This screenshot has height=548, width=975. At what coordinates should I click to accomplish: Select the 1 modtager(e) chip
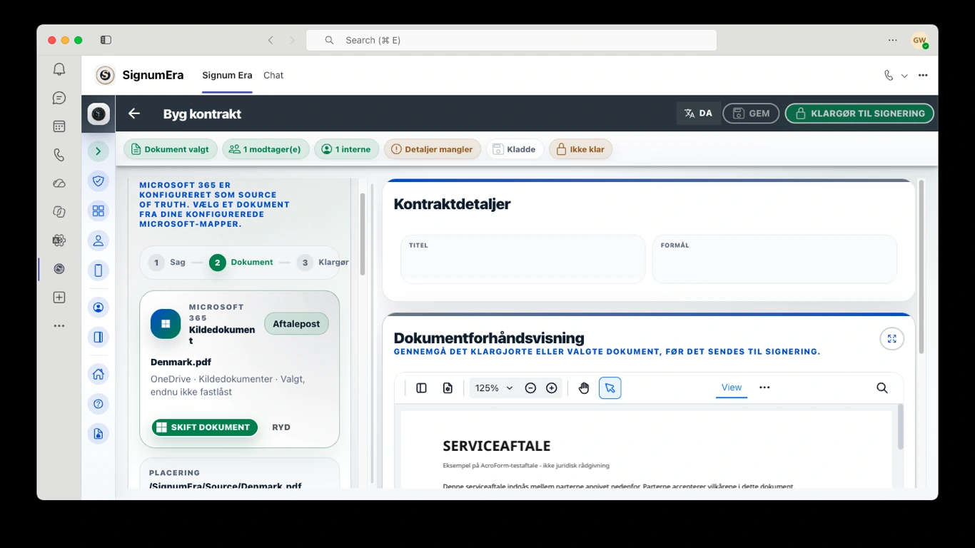click(266, 149)
